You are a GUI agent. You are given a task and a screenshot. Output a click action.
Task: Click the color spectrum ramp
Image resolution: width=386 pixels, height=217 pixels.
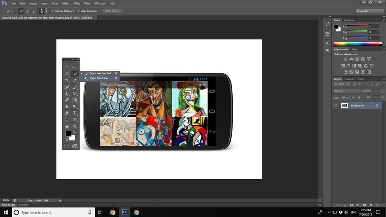(358, 44)
